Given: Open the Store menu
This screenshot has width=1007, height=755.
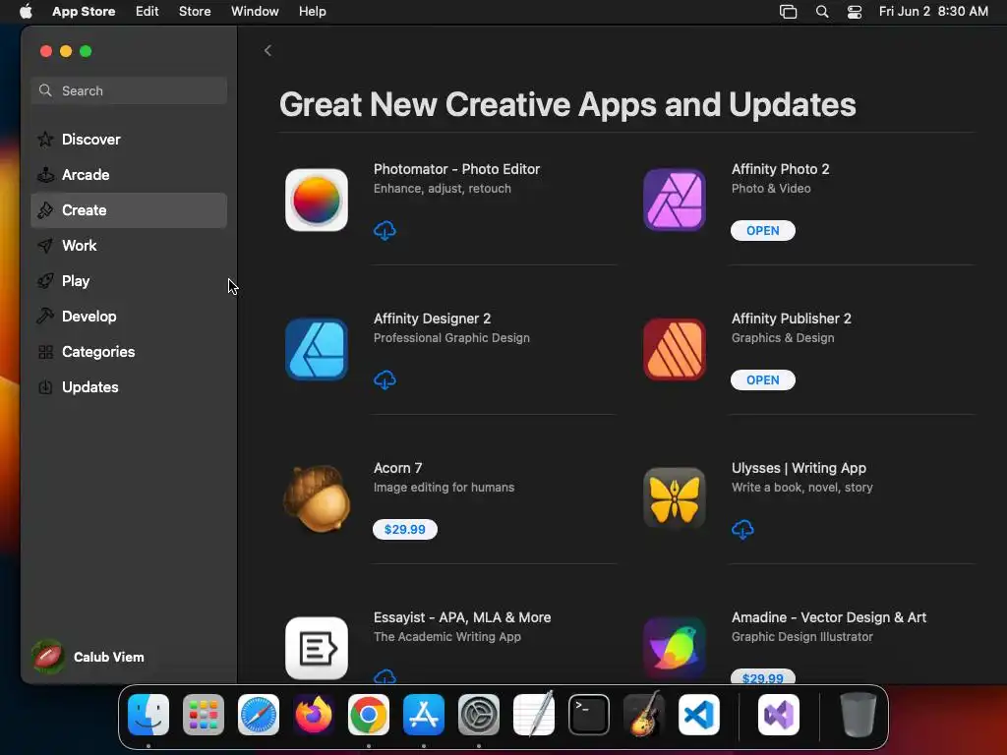Looking at the screenshot, I should click(195, 11).
